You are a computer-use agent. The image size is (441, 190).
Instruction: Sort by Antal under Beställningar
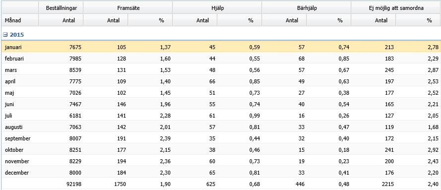[61, 20]
